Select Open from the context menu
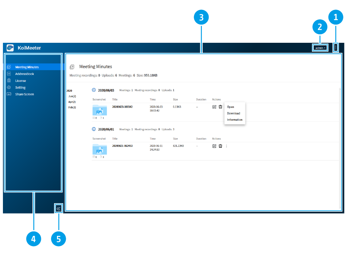The height and width of the screenshot is (256, 347). [x=230, y=107]
